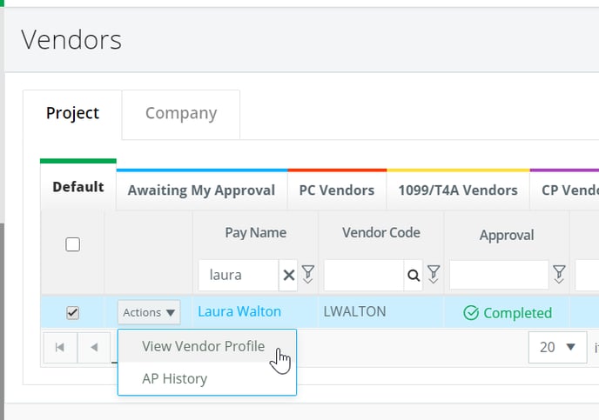Viewport: 599px width, 420px height.
Task: Sort by the Vendor Code column header
Action: (x=381, y=233)
